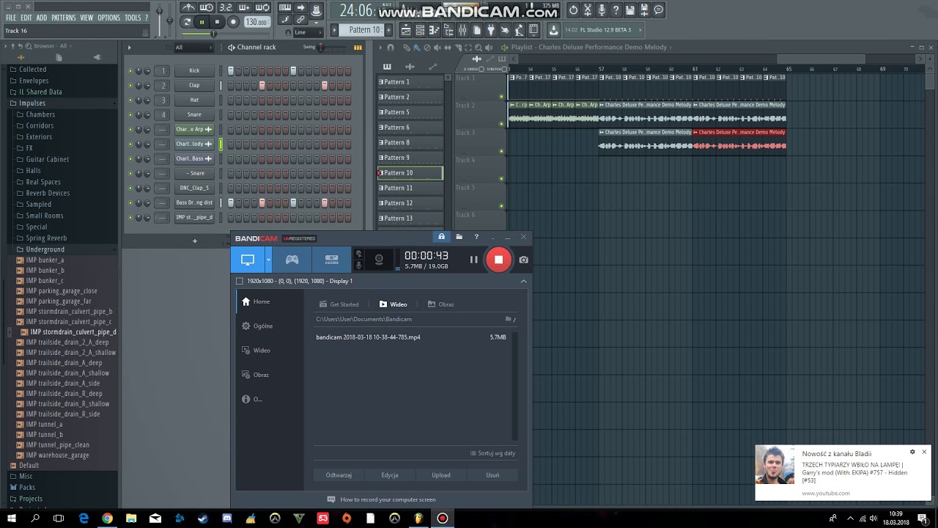The width and height of the screenshot is (938, 528).
Task: Open the plugin picker plug icon
Action: (491, 29)
